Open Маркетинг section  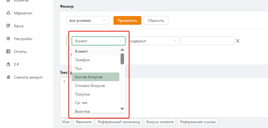pos(23,13)
